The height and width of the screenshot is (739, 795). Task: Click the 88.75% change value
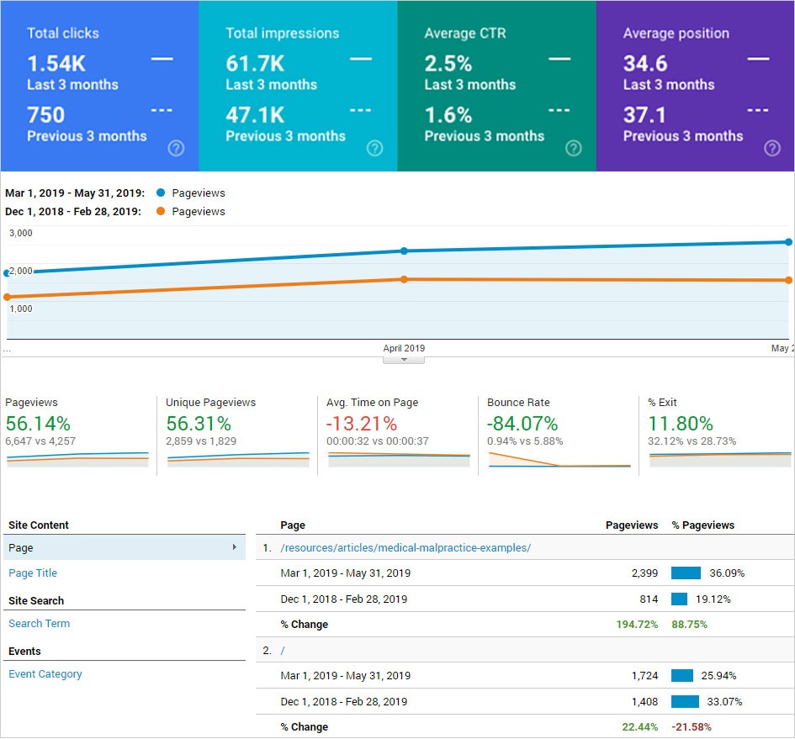click(690, 625)
